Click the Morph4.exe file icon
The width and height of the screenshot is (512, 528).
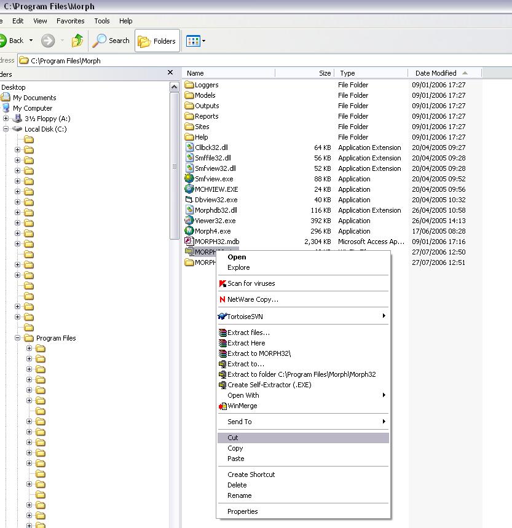pyautogui.click(x=189, y=231)
